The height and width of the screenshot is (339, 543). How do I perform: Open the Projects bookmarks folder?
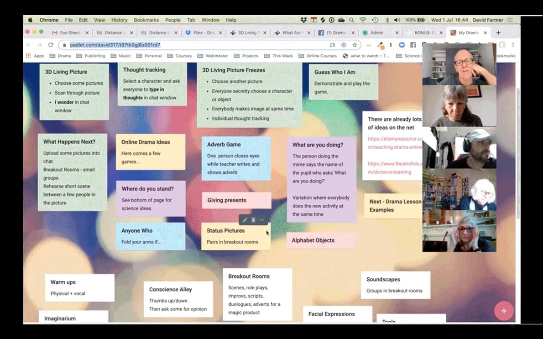[246, 56]
